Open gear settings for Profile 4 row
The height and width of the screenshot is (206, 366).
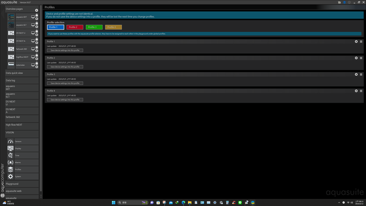pyautogui.click(x=356, y=91)
